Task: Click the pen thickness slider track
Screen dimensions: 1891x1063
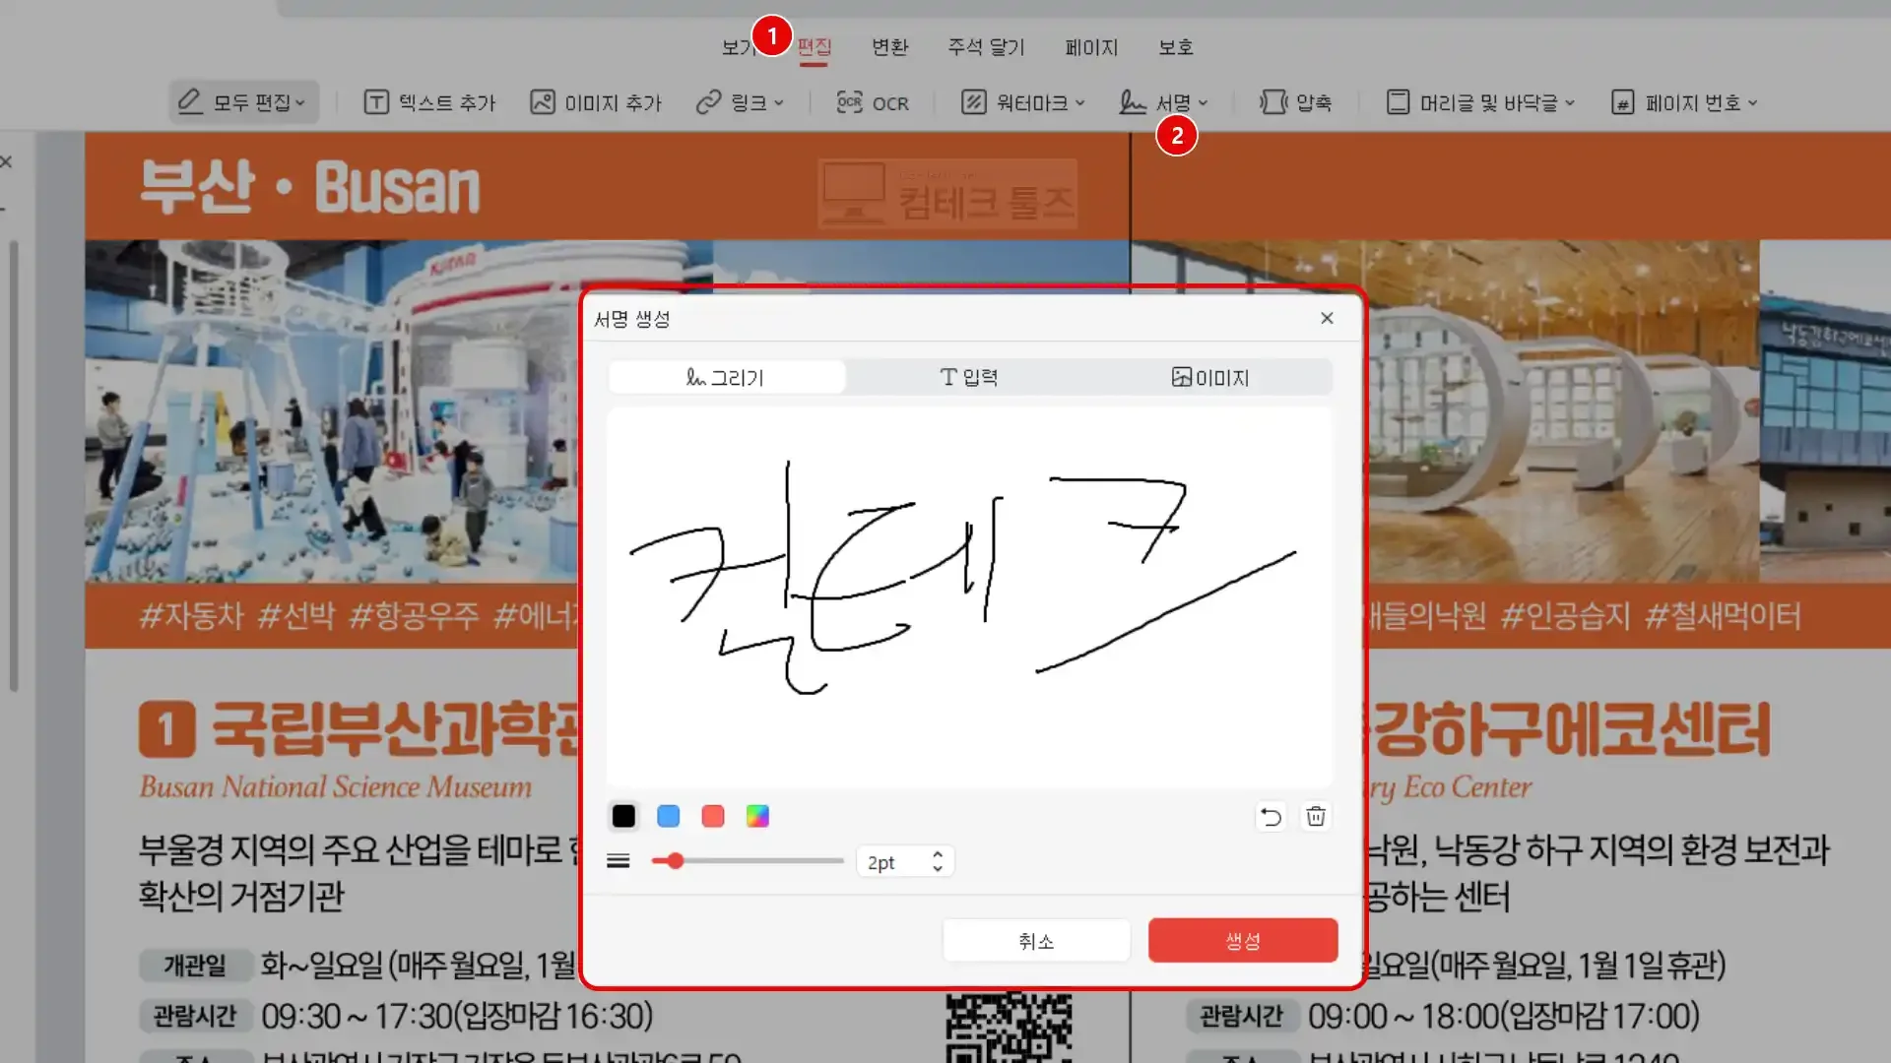Action: click(748, 861)
